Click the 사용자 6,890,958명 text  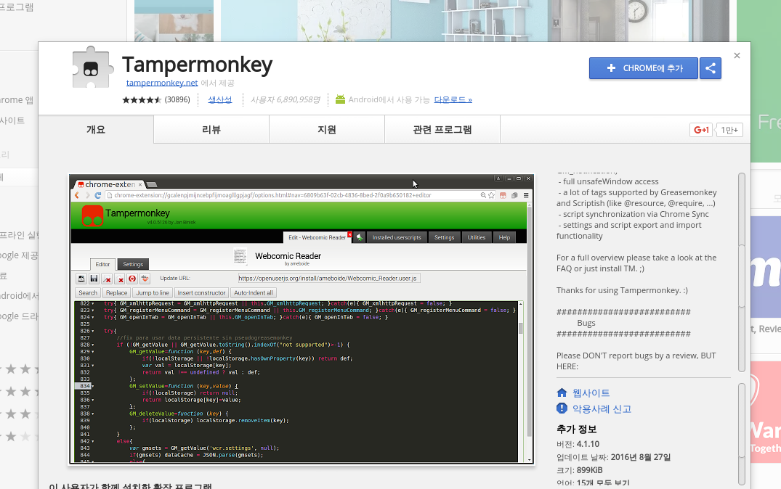tap(285, 99)
